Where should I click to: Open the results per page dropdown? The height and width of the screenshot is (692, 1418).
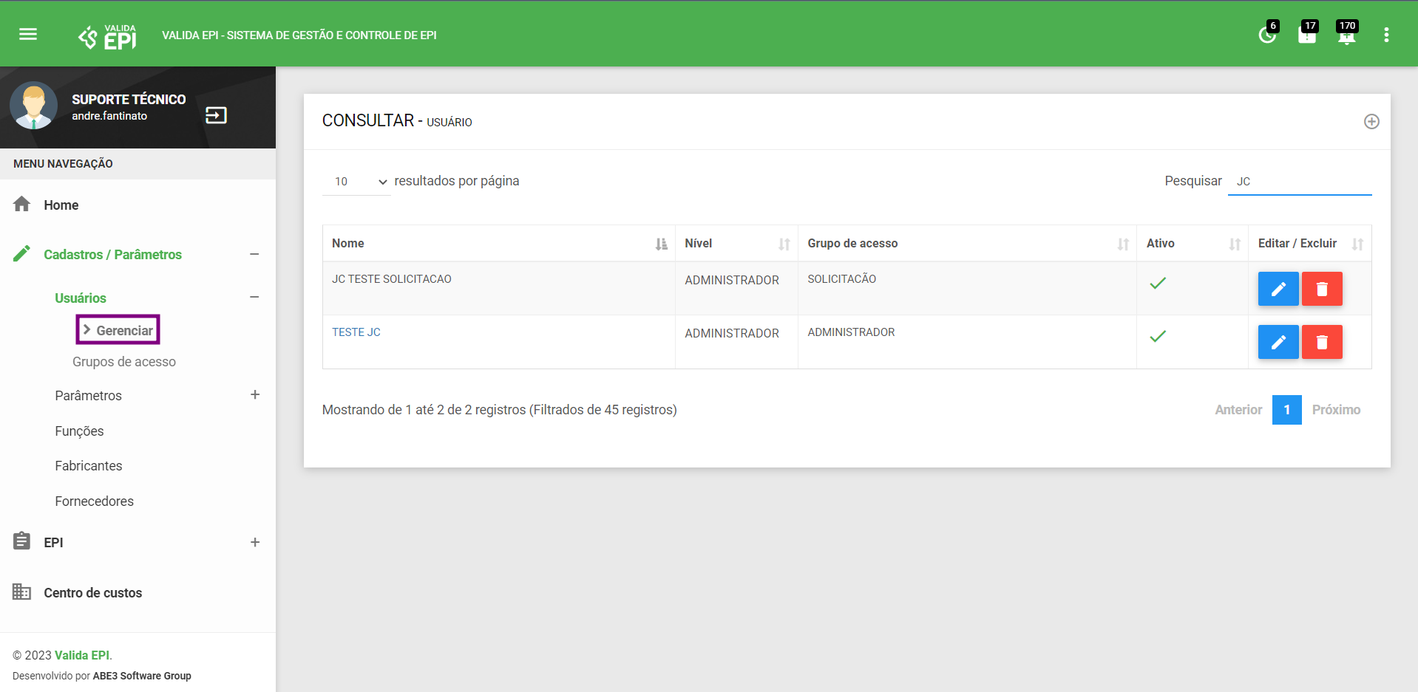(356, 182)
